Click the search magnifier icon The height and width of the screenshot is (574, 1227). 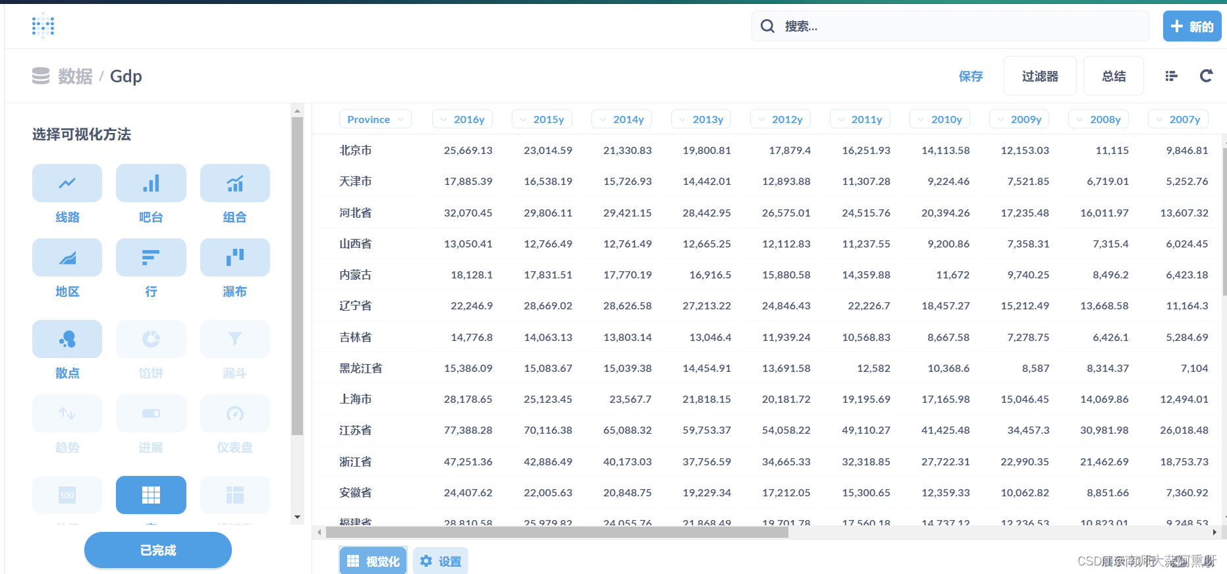click(x=767, y=26)
